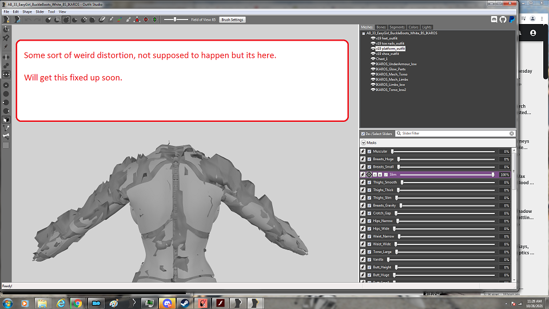Screen dimensions: 549x309
Task: Click the New Project toolbar icon
Action: coord(6,19)
